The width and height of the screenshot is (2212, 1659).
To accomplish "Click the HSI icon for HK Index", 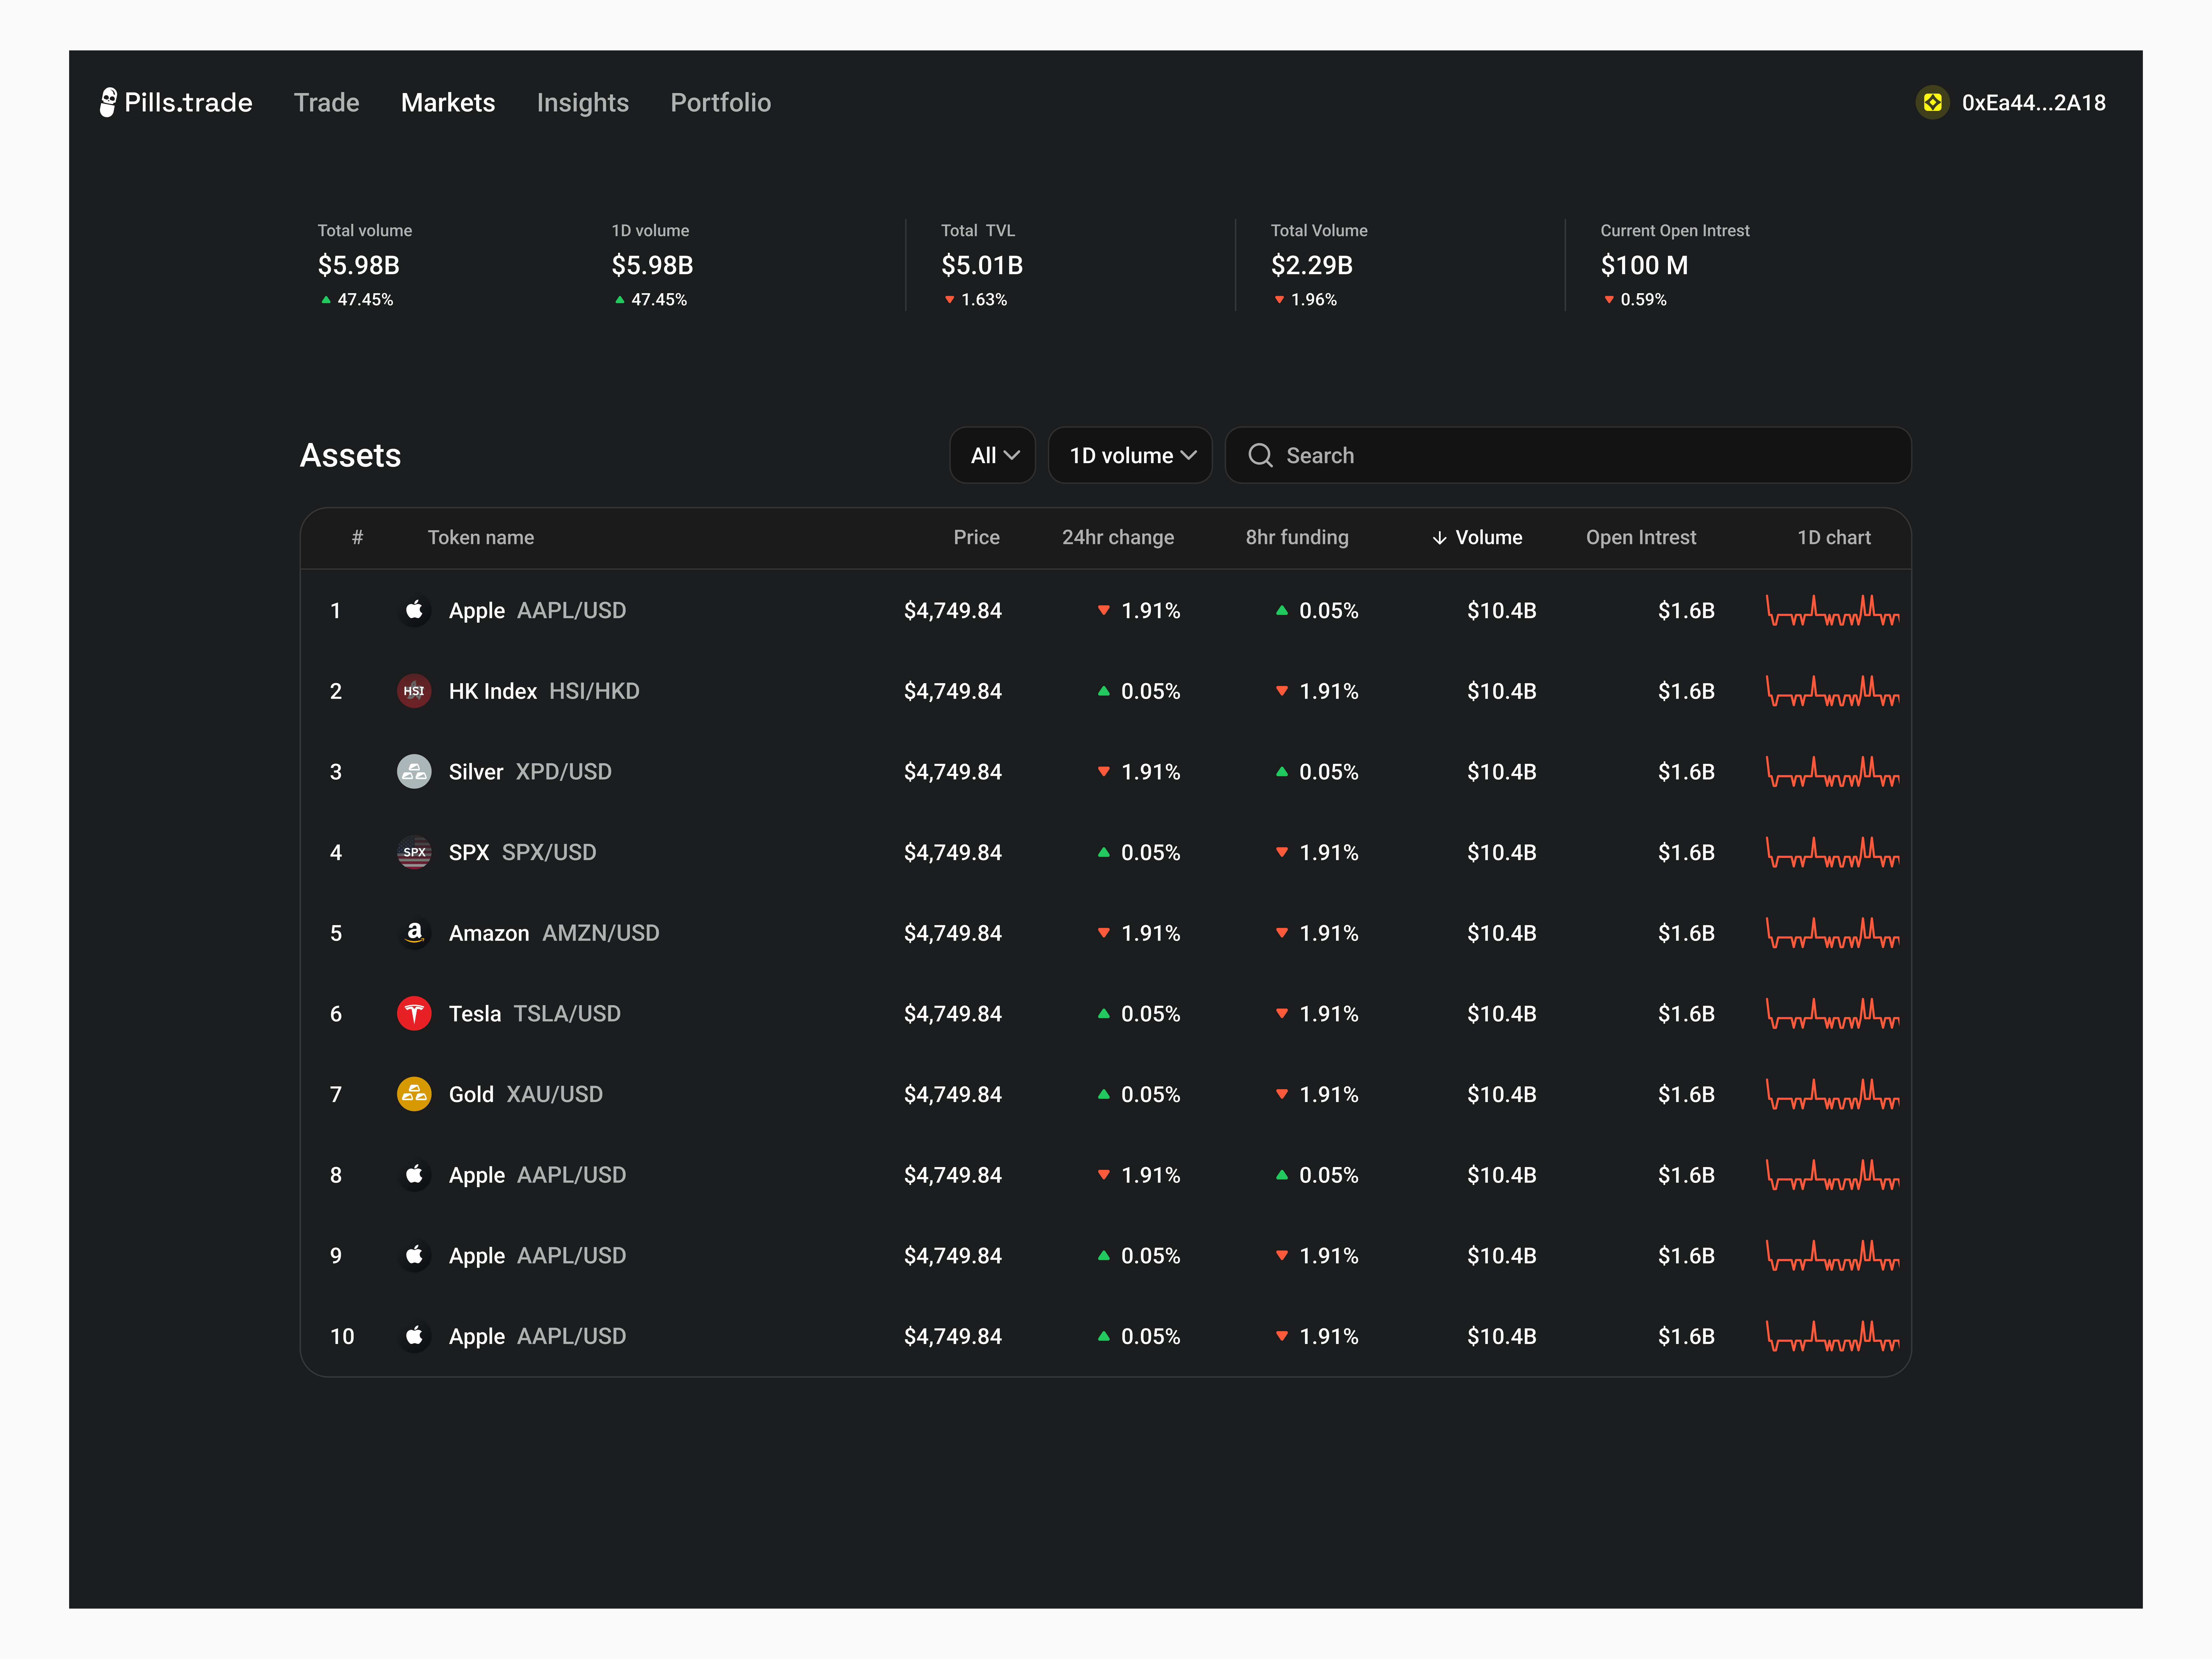I will pos(414,691).
